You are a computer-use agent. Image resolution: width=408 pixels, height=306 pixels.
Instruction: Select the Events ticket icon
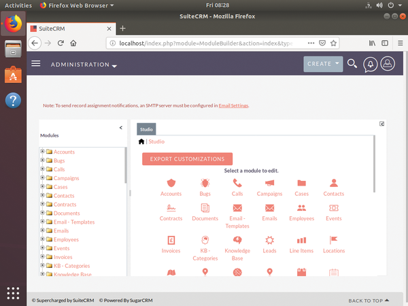click(334, 207)
